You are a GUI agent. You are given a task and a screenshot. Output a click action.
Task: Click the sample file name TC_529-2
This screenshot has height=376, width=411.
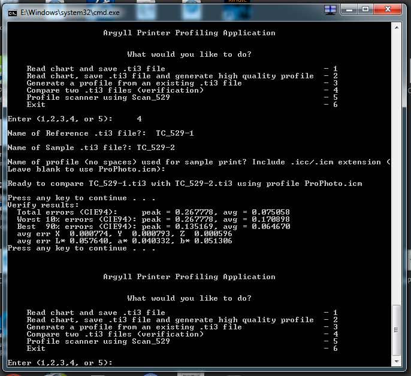[155, 148]
